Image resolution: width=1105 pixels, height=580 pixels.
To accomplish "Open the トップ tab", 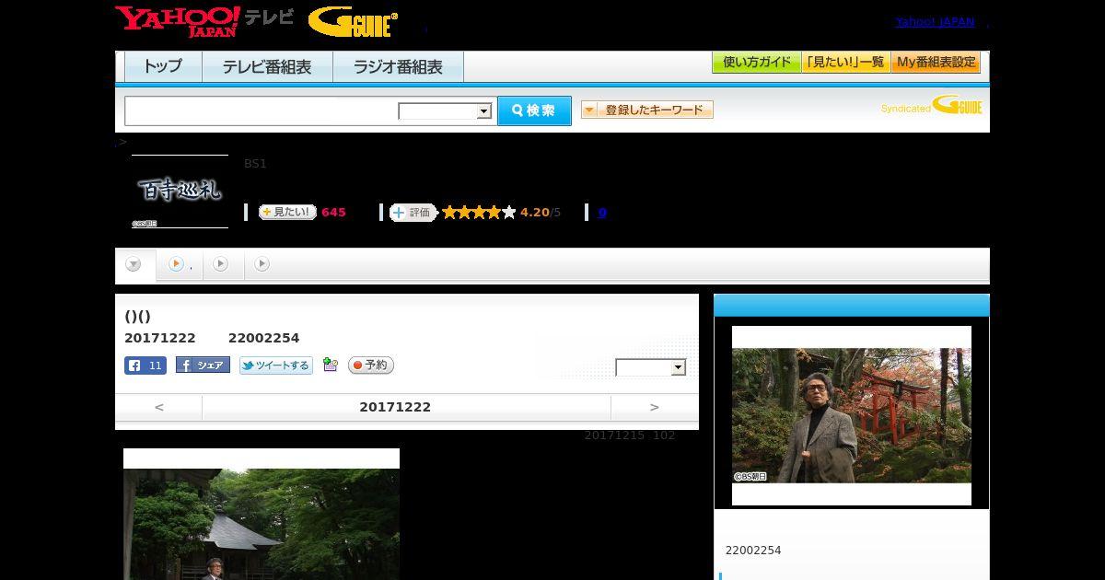I will point(163,67).
